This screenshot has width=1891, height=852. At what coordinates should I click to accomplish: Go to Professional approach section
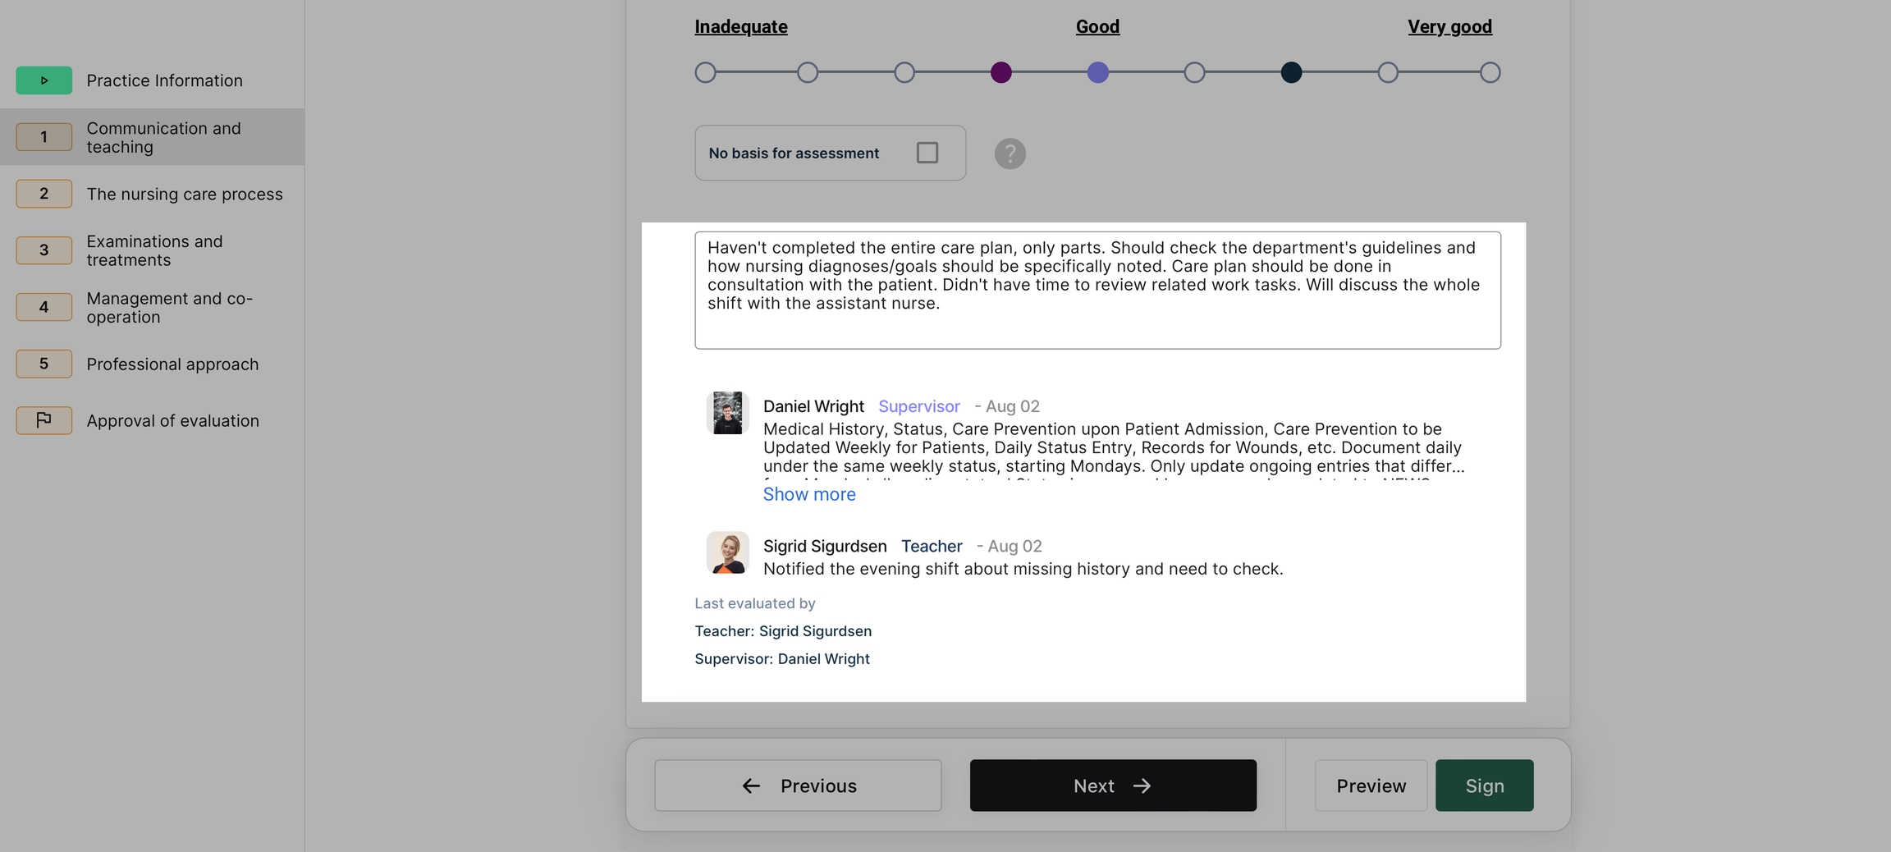(172, 364)
